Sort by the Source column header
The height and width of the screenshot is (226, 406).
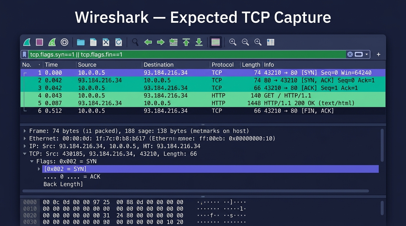[x=109, y=65]
